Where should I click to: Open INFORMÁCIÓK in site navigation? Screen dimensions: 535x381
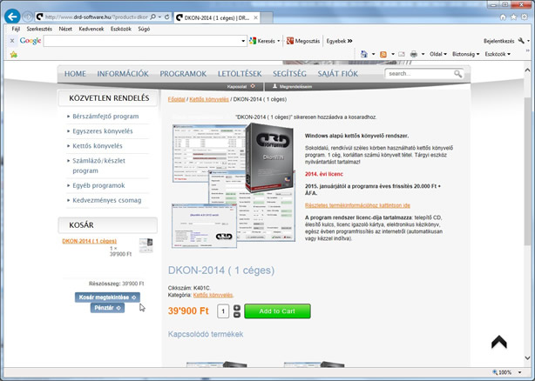tap(123, 74)
